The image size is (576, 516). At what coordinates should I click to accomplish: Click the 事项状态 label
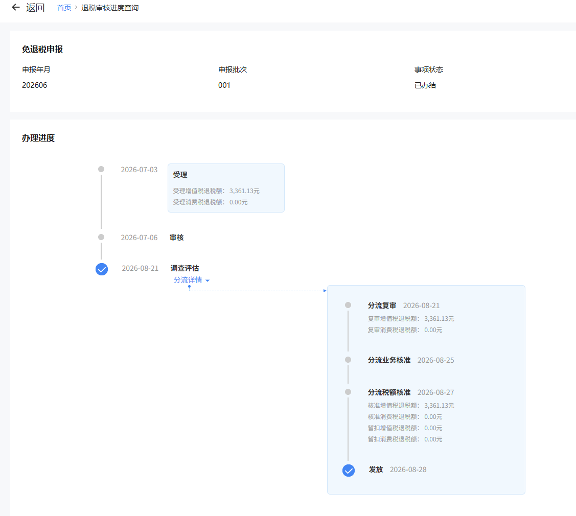[x=429, y=70]
